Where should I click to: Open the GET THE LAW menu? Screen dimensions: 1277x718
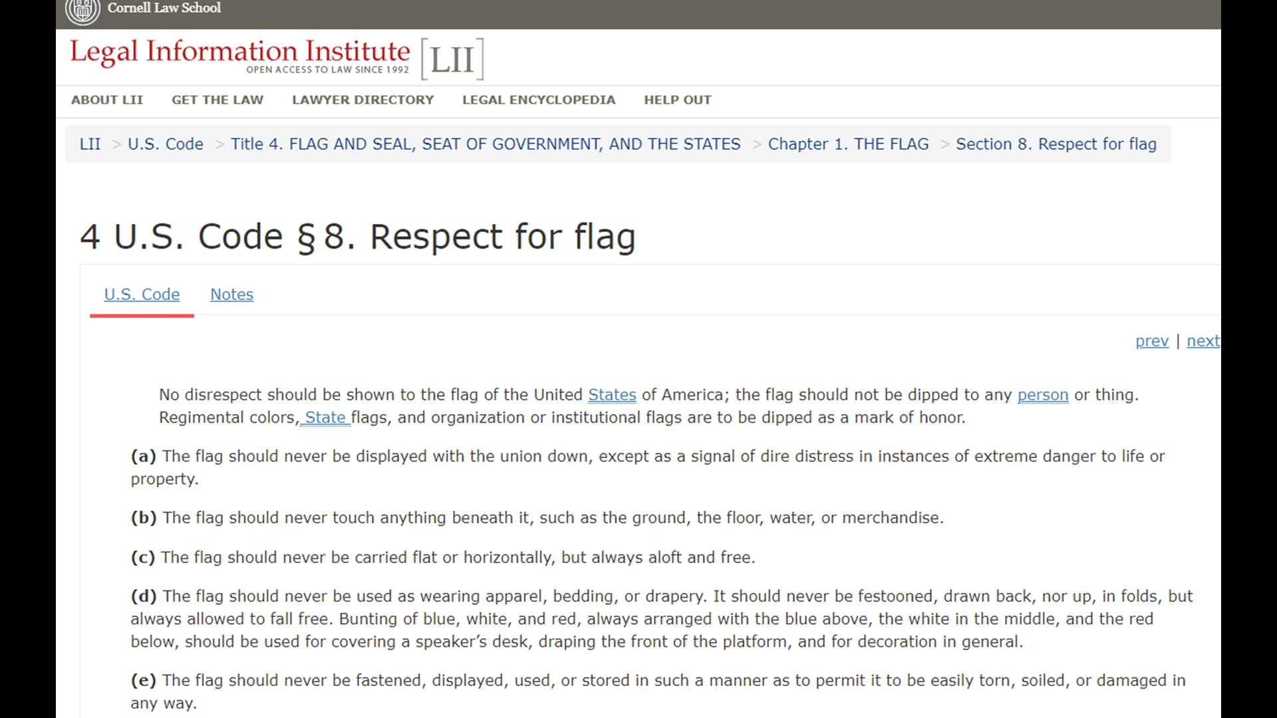click(x=217, y=100)
